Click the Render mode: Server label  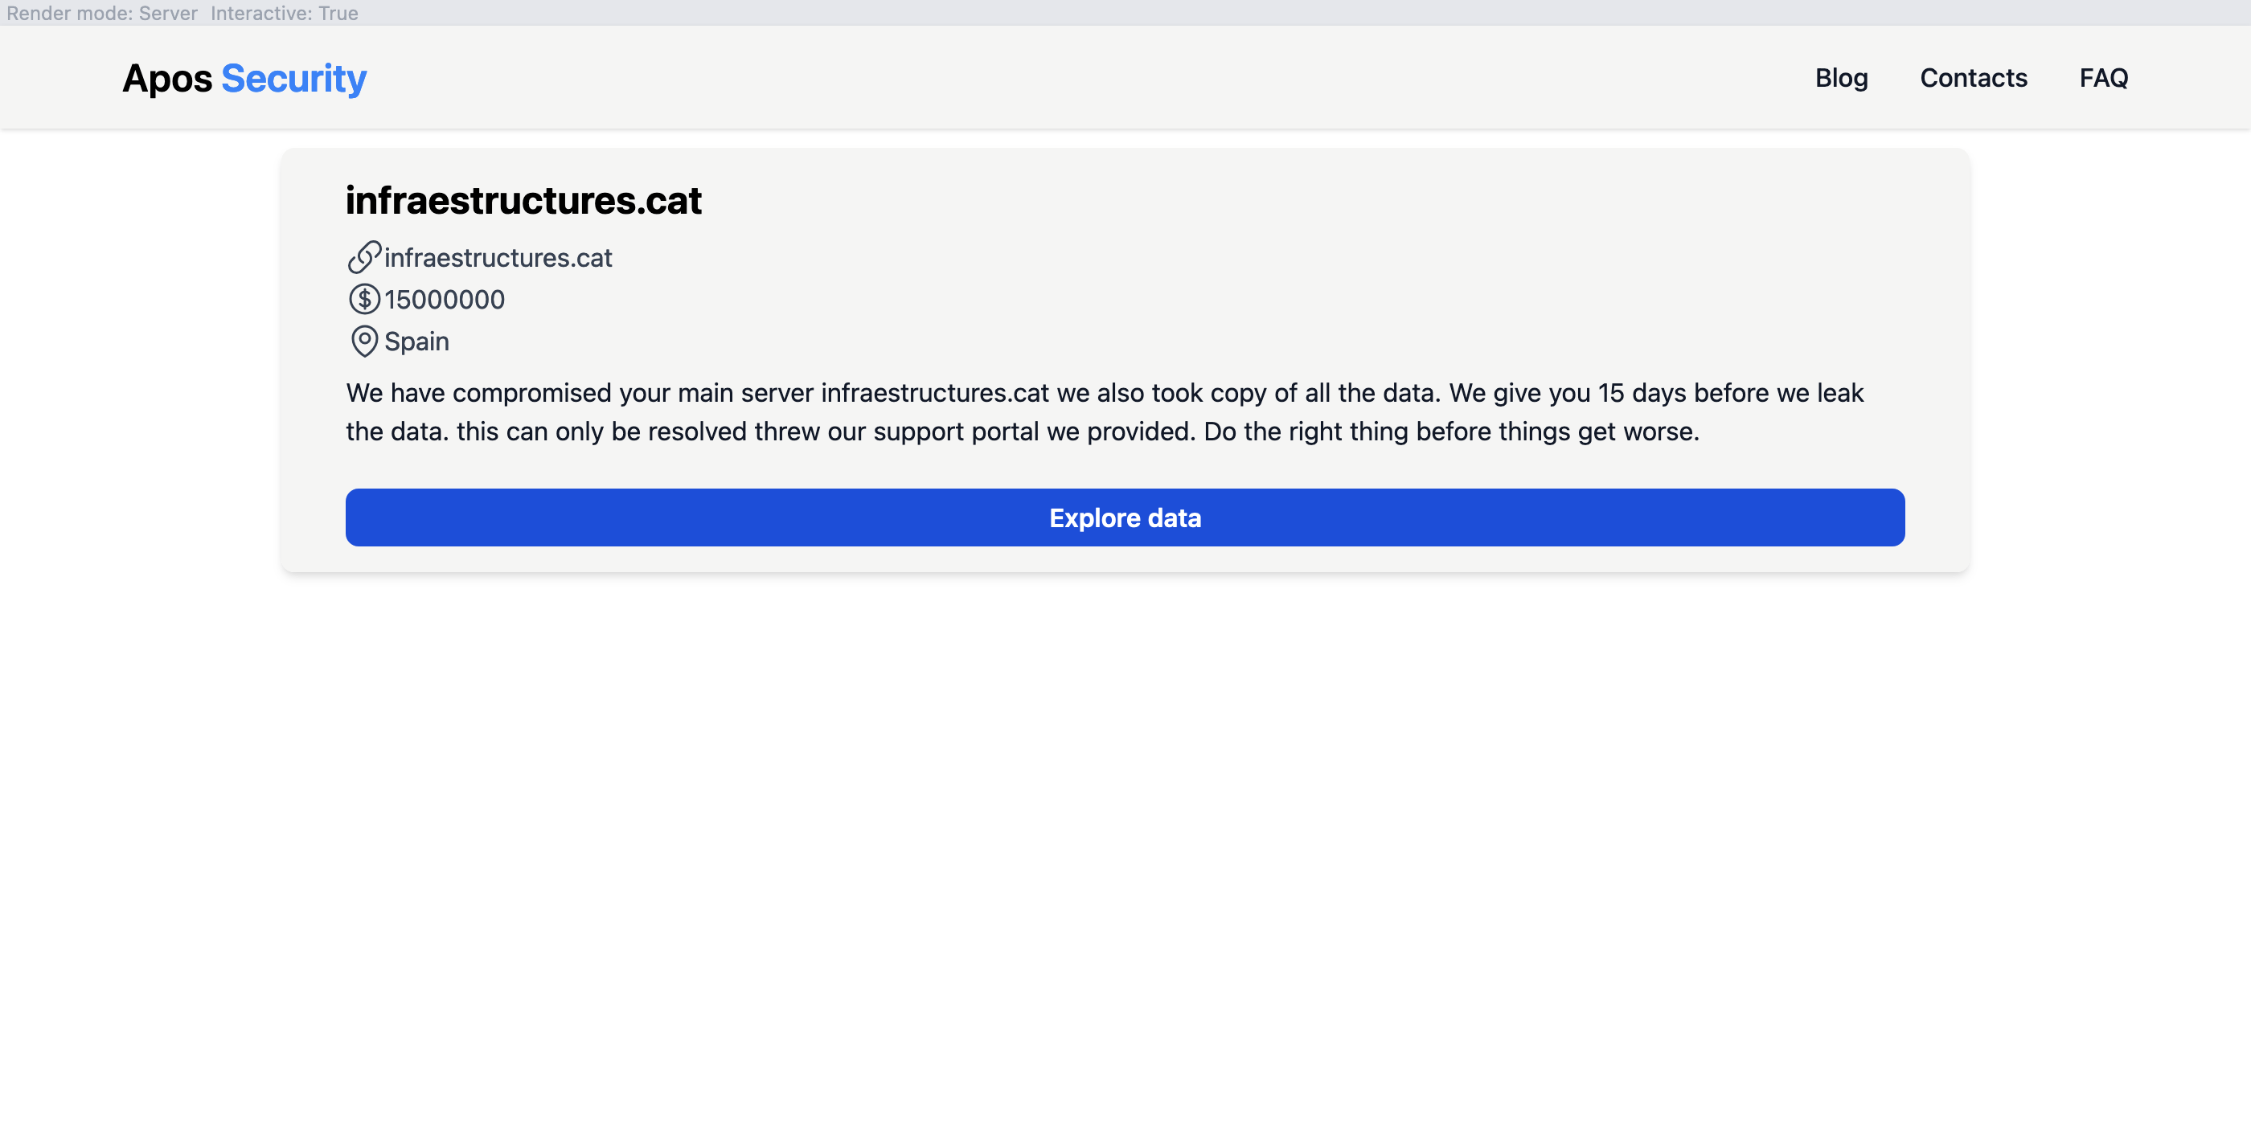point(102,13)
